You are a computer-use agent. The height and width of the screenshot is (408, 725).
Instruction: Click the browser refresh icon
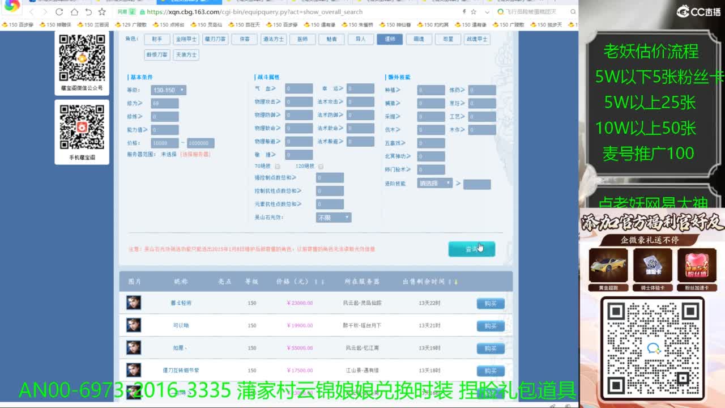(59, 12)
